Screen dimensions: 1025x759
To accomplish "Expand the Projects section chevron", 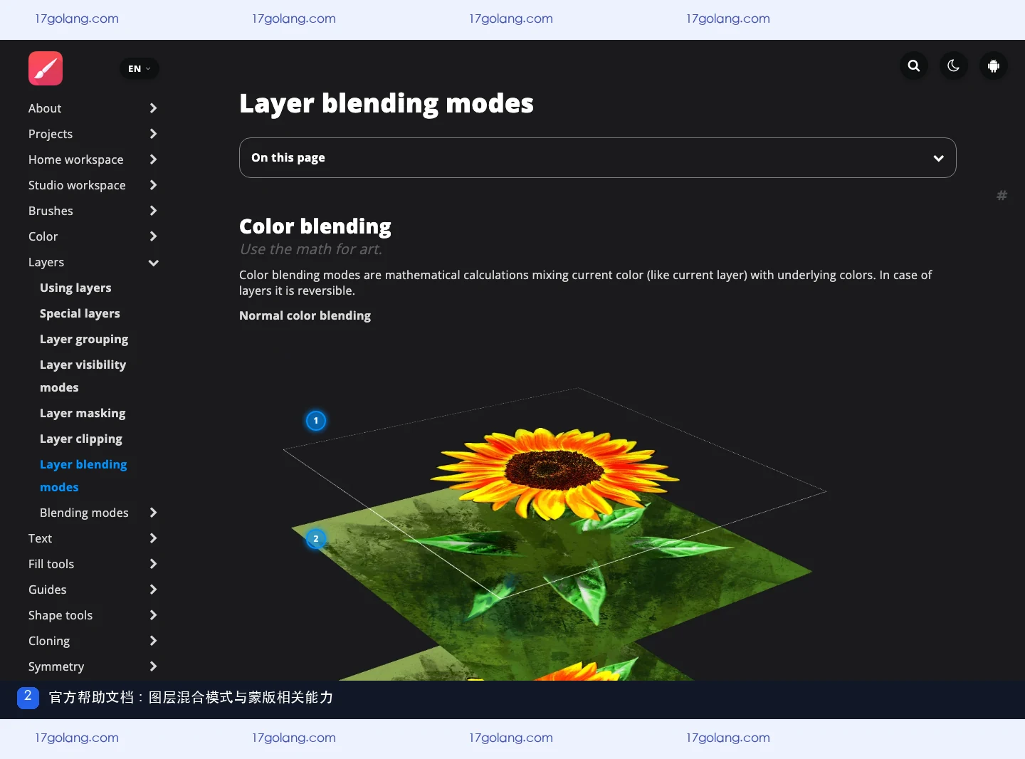I will click(153, 134).
